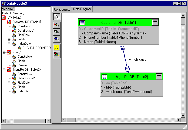
Task: Select the lookup tool with eye icon
Action: pos(57,39)
